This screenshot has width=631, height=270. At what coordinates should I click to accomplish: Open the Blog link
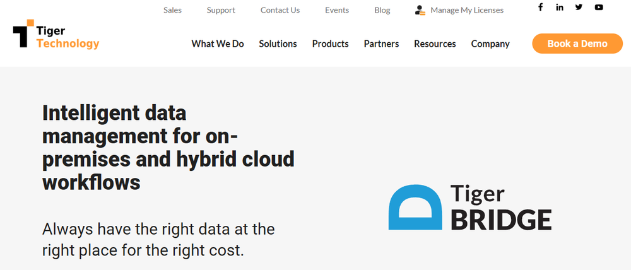[382, 10]
